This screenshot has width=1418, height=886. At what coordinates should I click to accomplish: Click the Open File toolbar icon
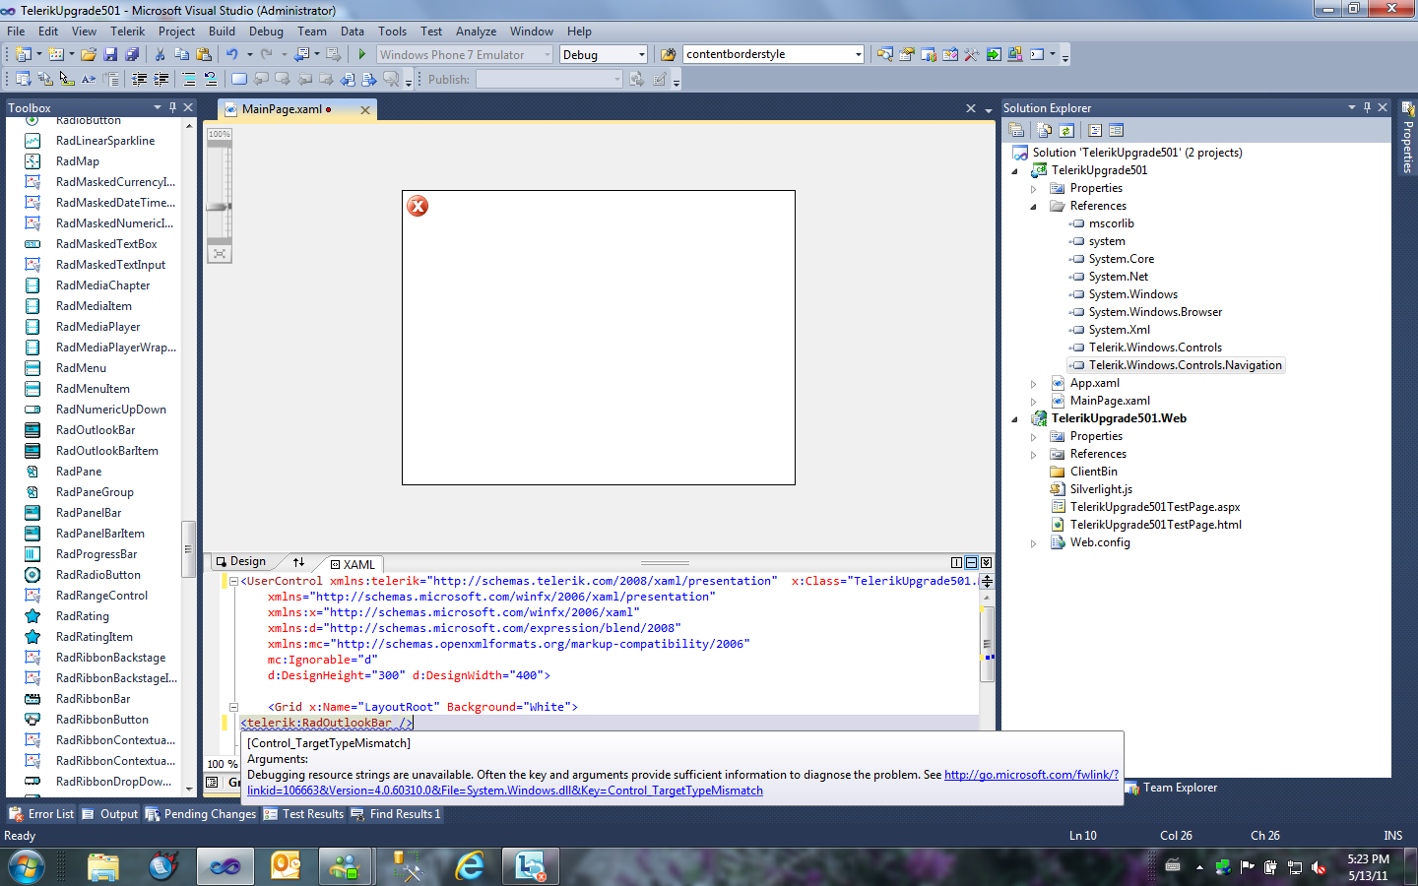[x=88, y=54]
